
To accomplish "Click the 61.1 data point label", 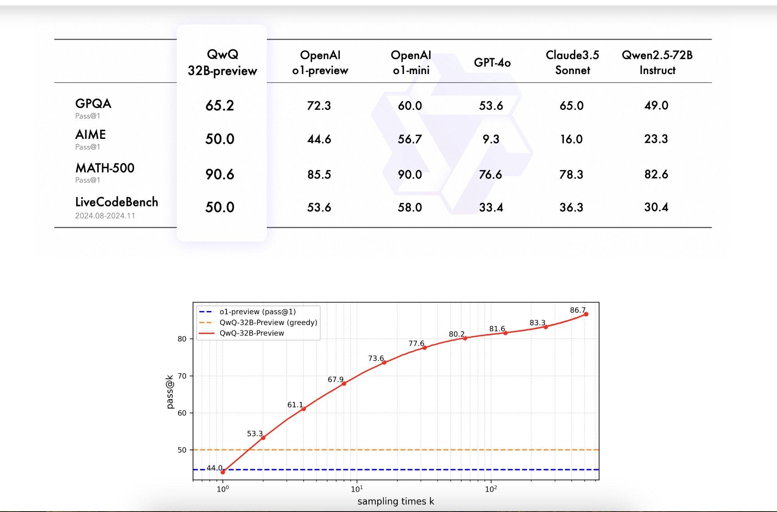I will 295,405.
